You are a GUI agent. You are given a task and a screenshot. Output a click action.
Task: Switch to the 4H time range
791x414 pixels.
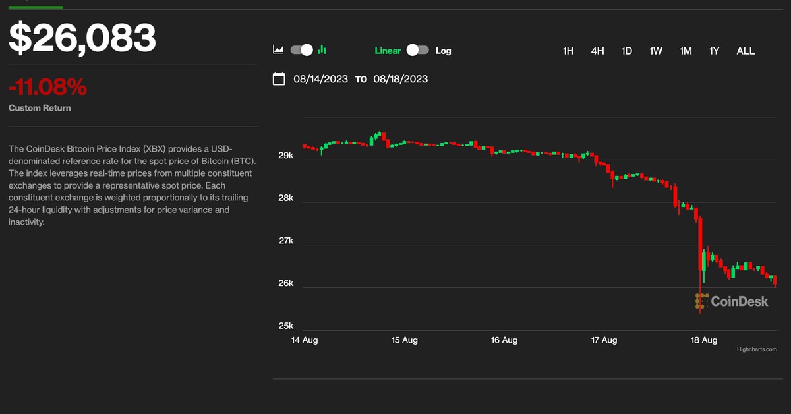click(597, 51)
